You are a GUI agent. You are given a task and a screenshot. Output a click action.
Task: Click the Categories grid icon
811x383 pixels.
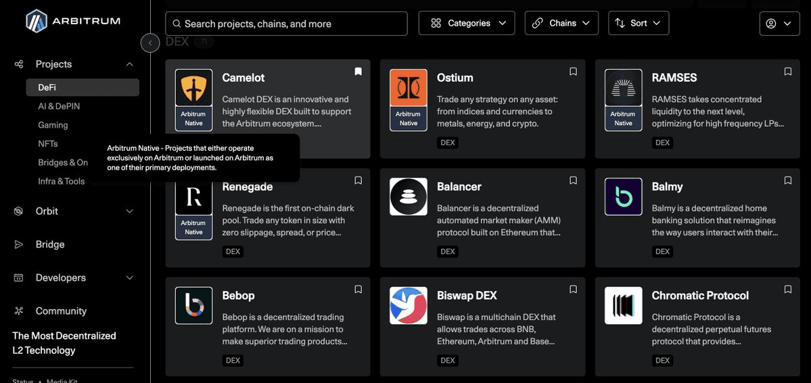(436, 23)
